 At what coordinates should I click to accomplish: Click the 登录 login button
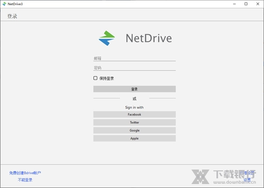point(134,89)
